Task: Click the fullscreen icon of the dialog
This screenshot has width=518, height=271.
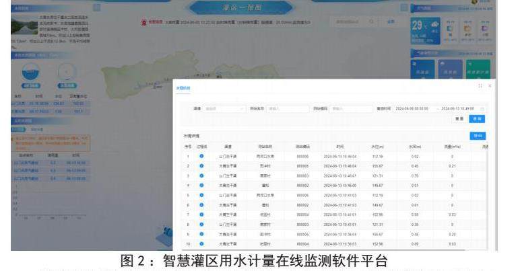Action: pyautogui.click(x=480, y=86)
